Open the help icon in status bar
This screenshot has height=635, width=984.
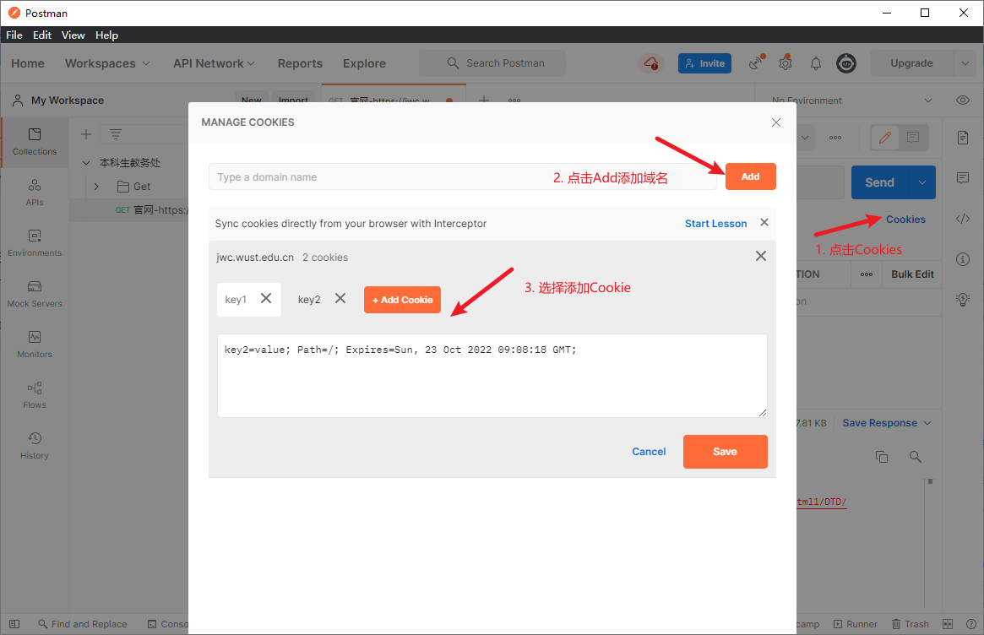pyautogui.click(x=970, y=624)
